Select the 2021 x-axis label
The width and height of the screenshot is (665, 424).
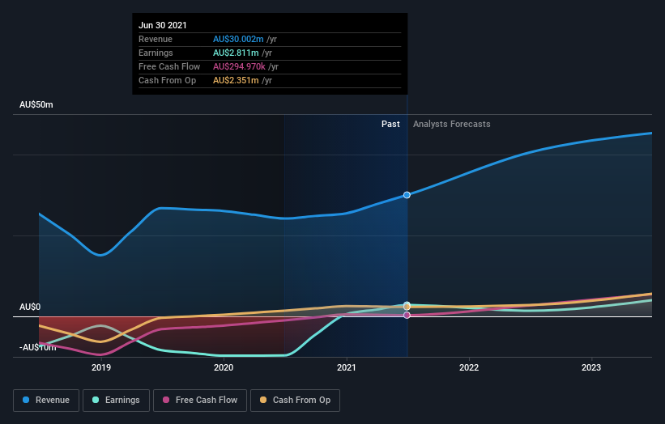pyautogui.click(x=347, y=367)
